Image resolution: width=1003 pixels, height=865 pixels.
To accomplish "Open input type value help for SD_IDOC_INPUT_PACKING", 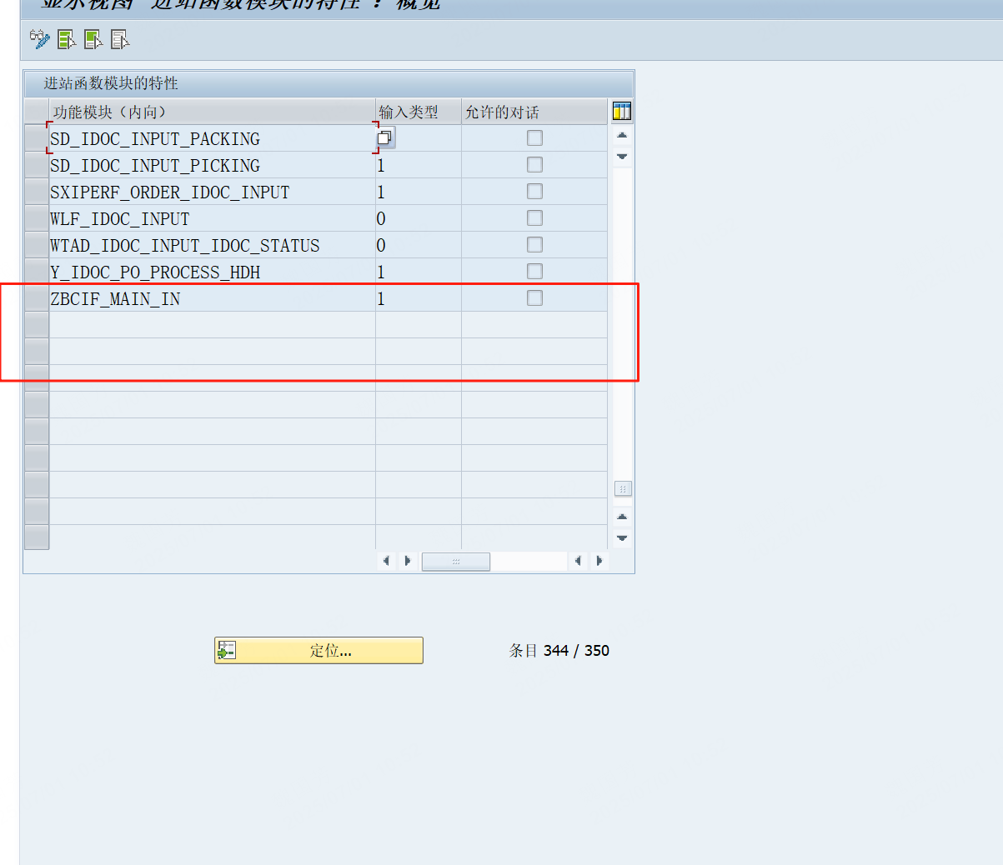I will tap(384, 137).
